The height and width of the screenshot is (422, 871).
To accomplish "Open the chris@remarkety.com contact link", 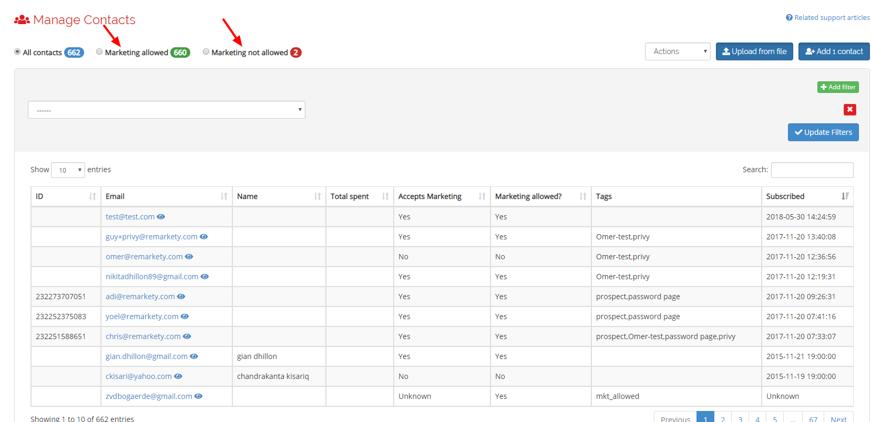I will [x=143, y=336].
